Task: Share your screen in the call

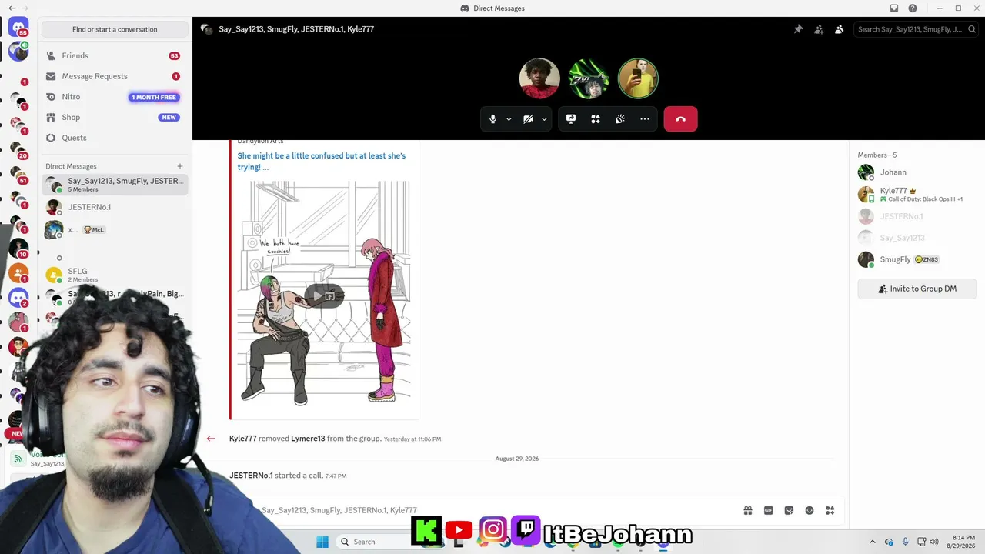Action: [571, 119]
